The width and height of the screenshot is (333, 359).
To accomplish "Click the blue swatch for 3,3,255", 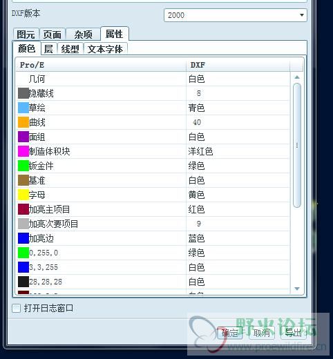I will click(23, 267).
